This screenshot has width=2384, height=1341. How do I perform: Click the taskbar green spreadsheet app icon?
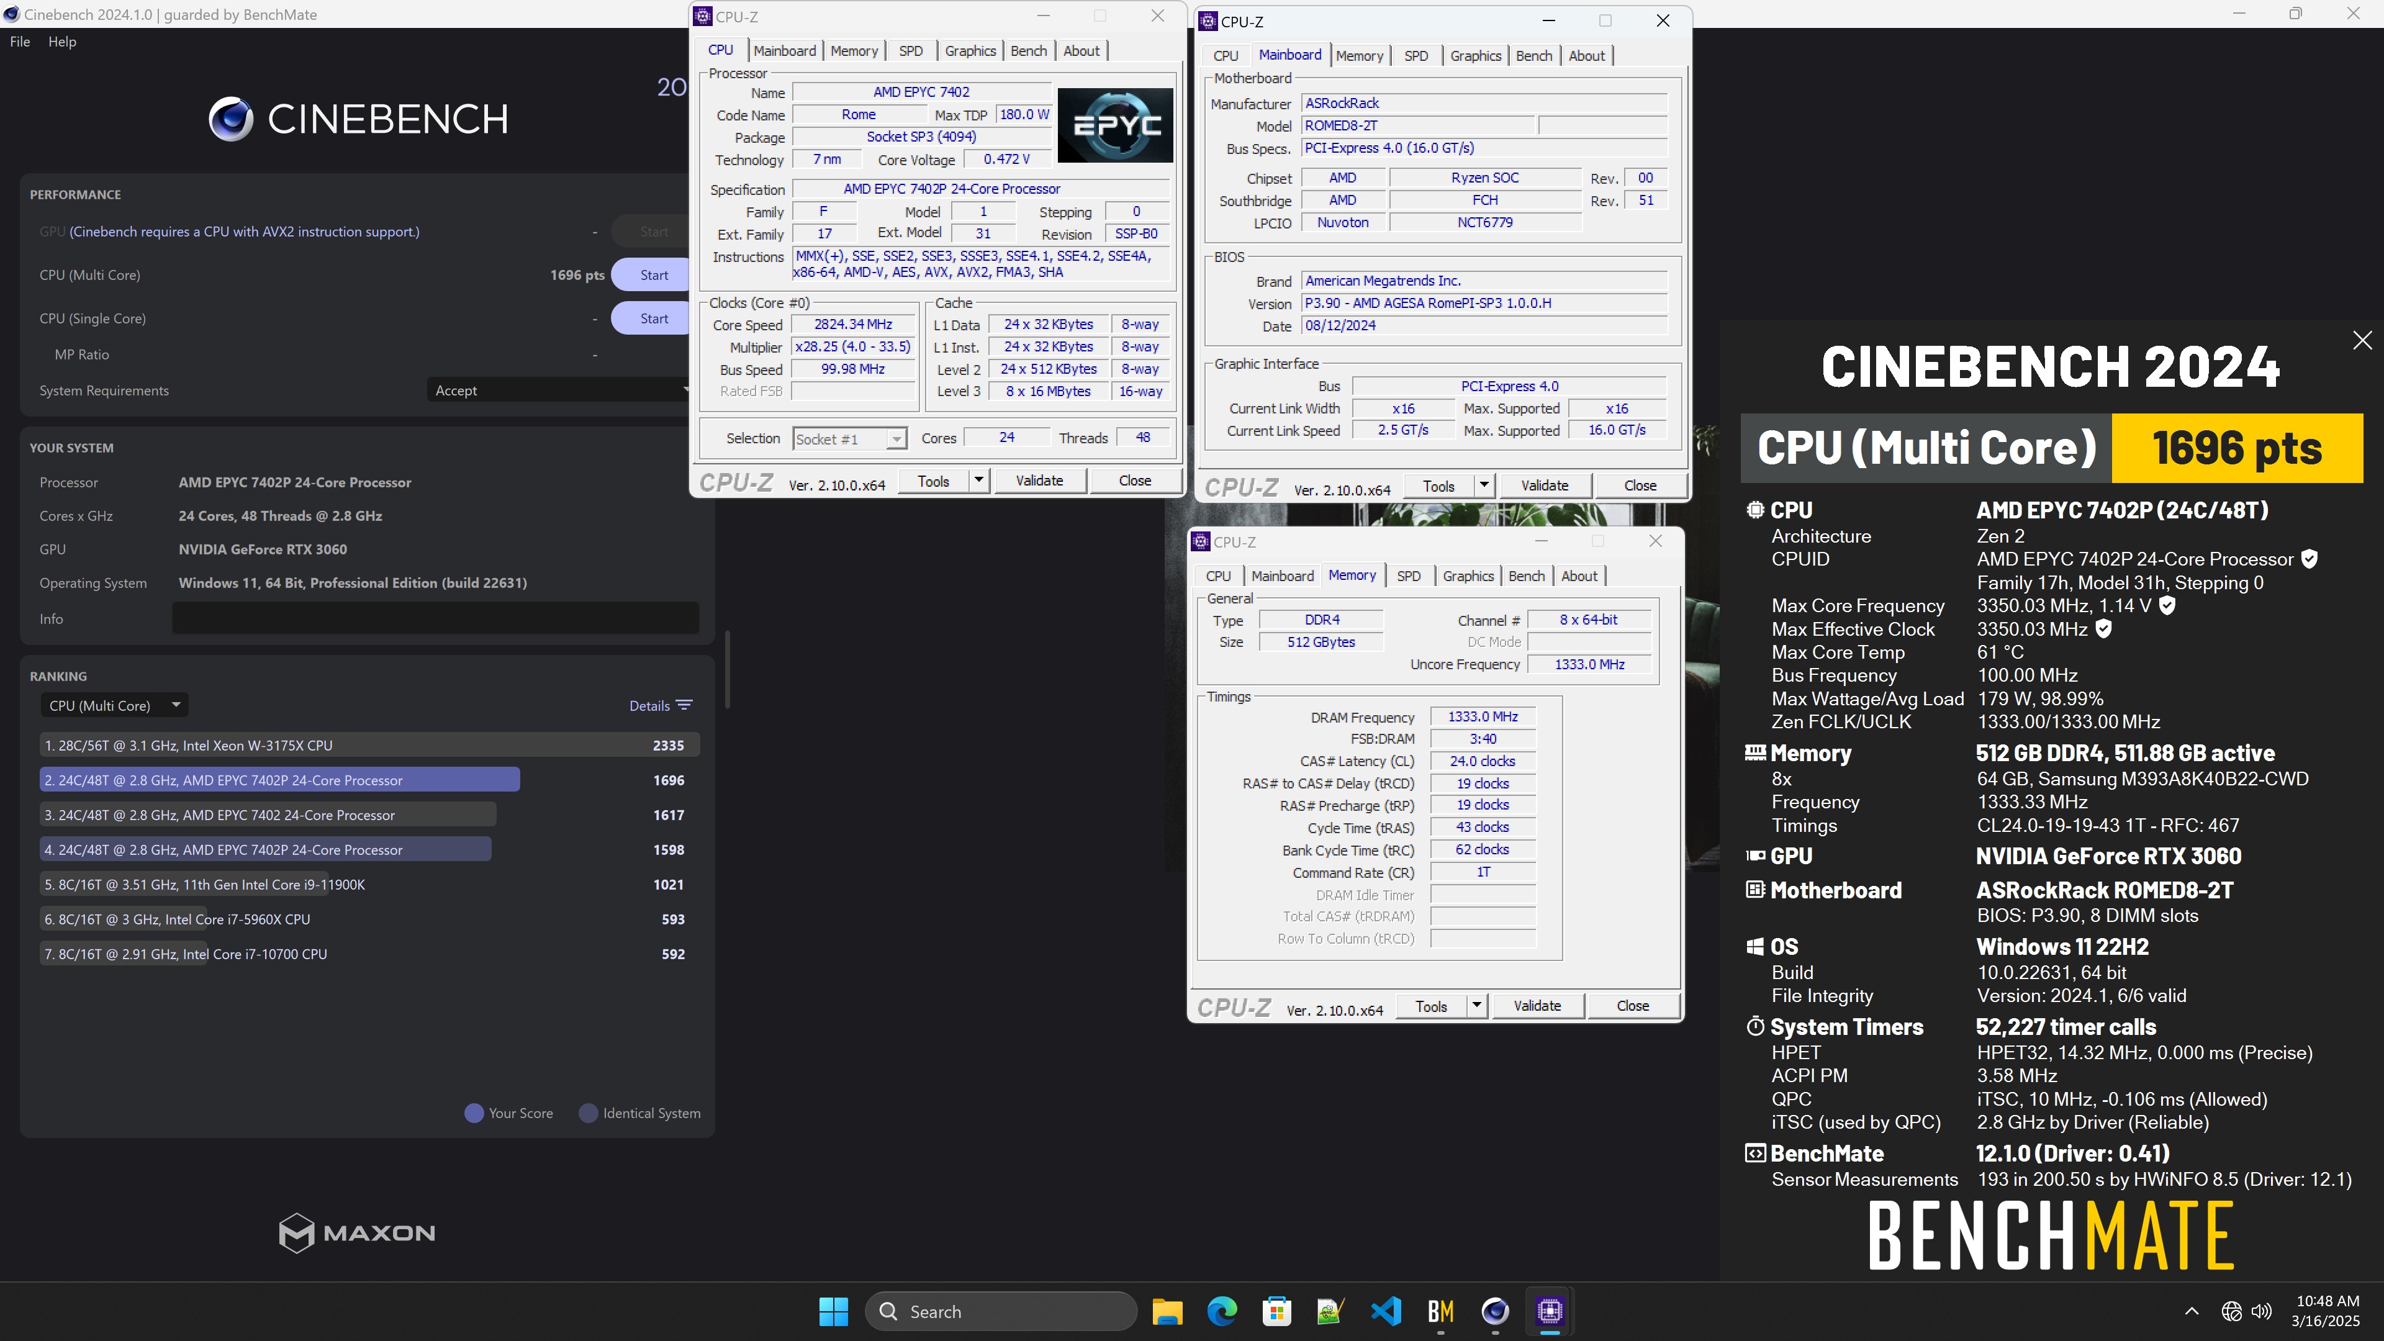1331,1311
